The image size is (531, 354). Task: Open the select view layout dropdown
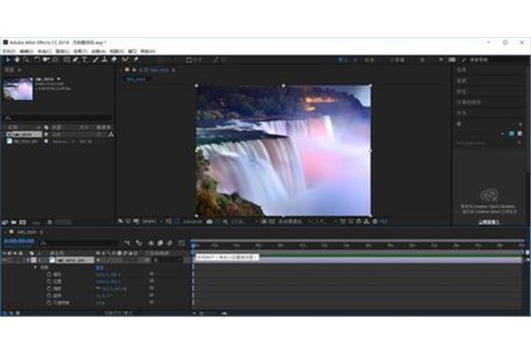point(323,221)
